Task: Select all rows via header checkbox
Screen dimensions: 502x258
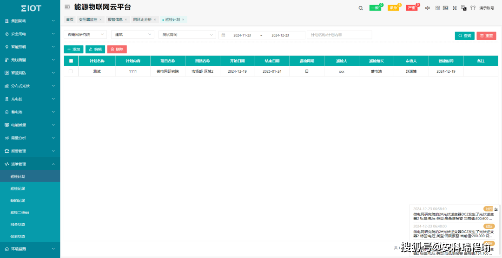Action: (71, 61)
